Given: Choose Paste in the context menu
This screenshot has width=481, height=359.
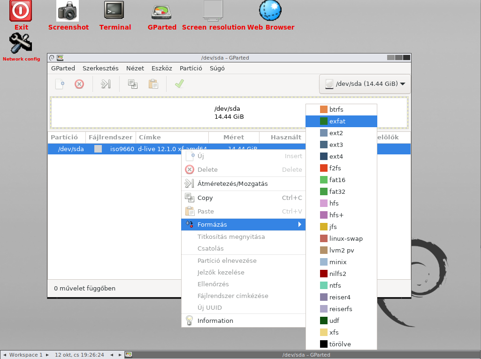Looking at the screenshot, I should coord(243,211).
